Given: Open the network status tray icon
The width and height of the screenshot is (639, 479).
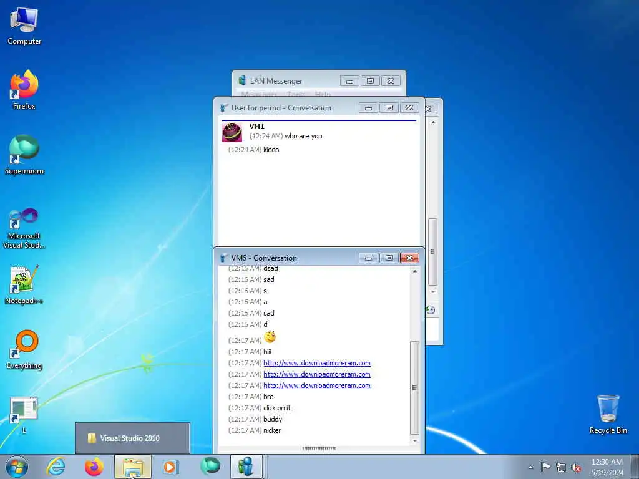Looking at the screenshot, I should tap(561, 467).
